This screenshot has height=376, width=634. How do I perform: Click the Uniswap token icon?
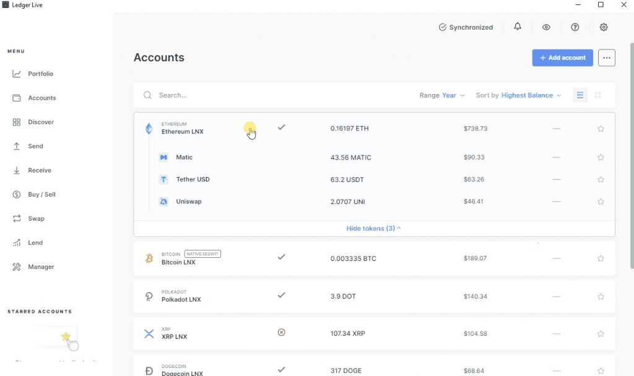pyautogui.click(x=163, y=202)
